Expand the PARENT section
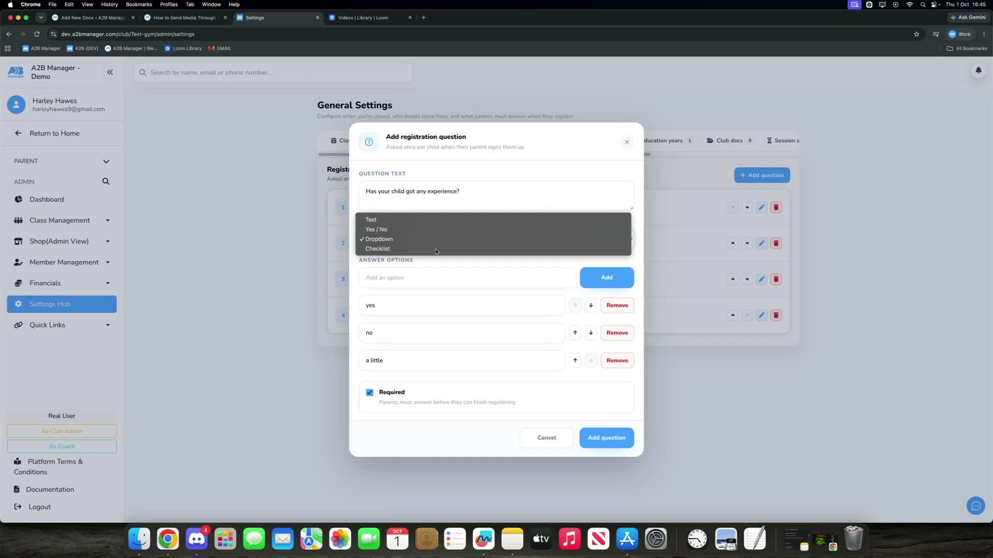Image resolution: width=993 pixels, height=558 pixels. (62, 161)
